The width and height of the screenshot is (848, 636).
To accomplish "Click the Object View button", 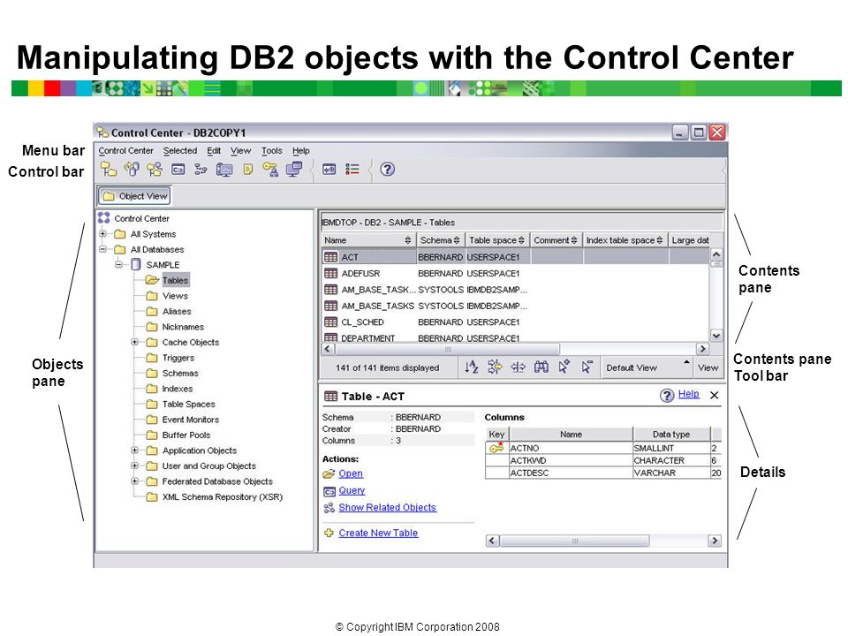I will coord(134,196).
